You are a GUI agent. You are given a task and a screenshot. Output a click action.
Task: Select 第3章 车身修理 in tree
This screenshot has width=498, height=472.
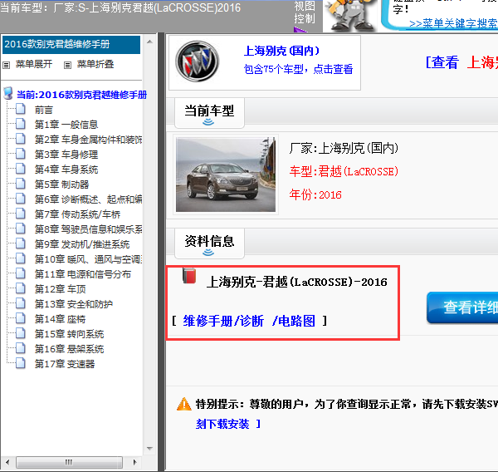66,155
